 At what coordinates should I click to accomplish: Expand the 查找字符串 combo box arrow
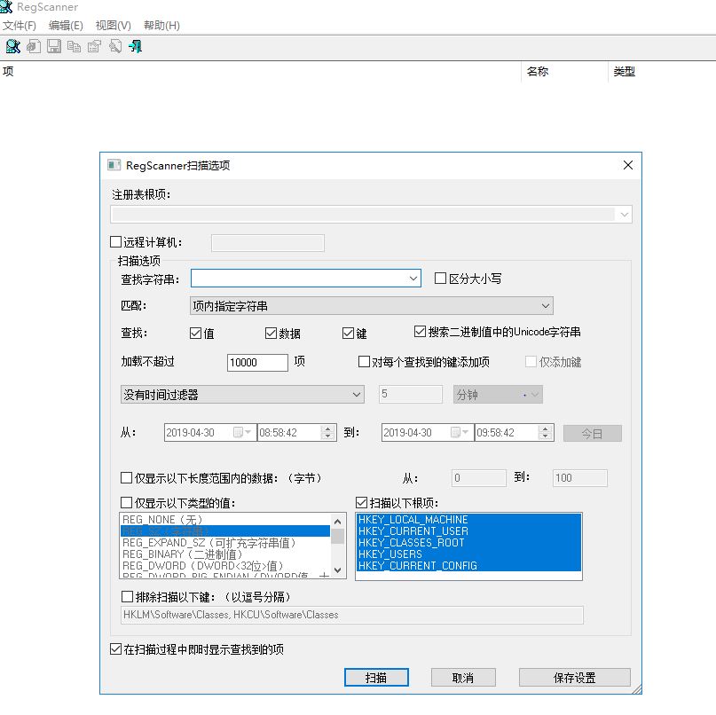pyautogui.click(x=413, y=279)
